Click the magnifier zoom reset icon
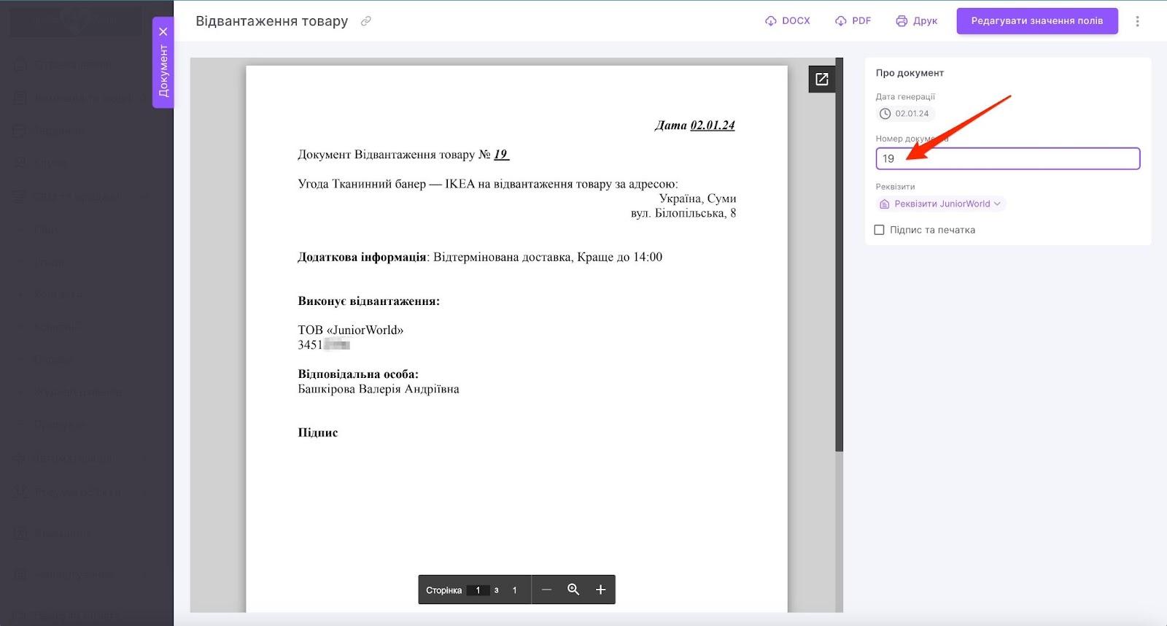The image size is (1167, 626). pos(573,590)
